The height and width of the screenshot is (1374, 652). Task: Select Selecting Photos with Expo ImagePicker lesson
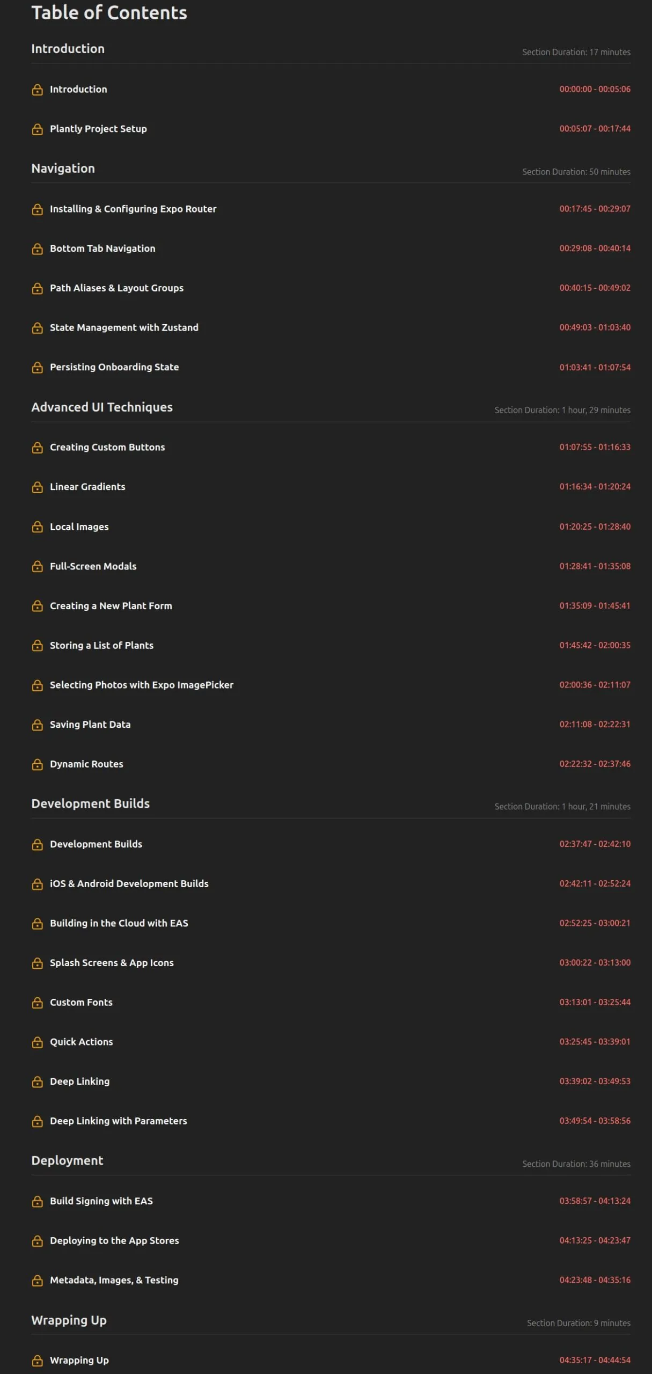tap(142, 685)
